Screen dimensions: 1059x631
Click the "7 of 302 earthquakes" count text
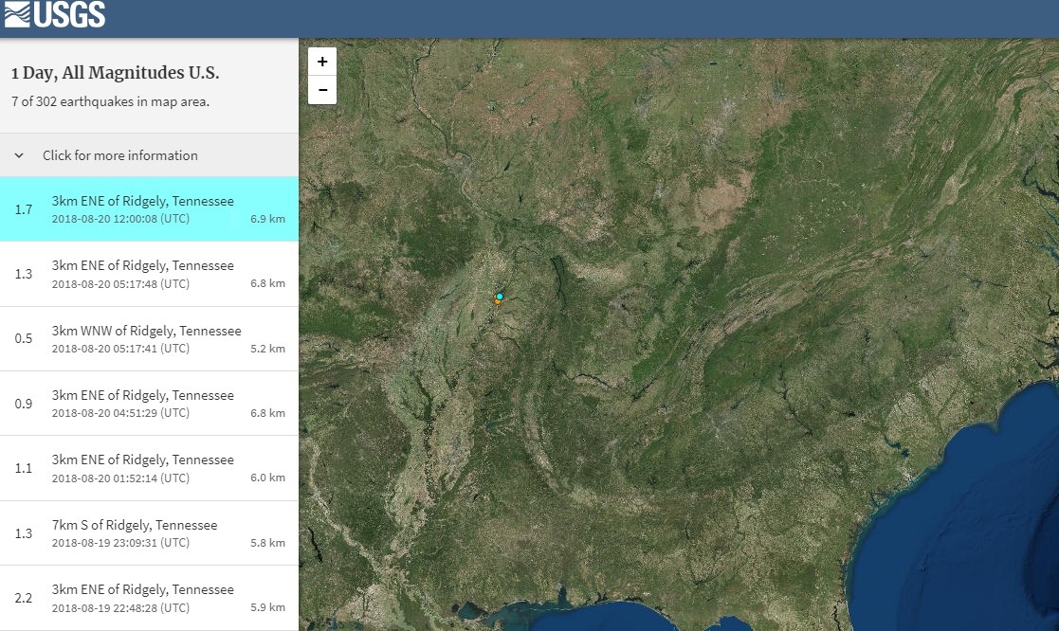(x=110, y=101)
